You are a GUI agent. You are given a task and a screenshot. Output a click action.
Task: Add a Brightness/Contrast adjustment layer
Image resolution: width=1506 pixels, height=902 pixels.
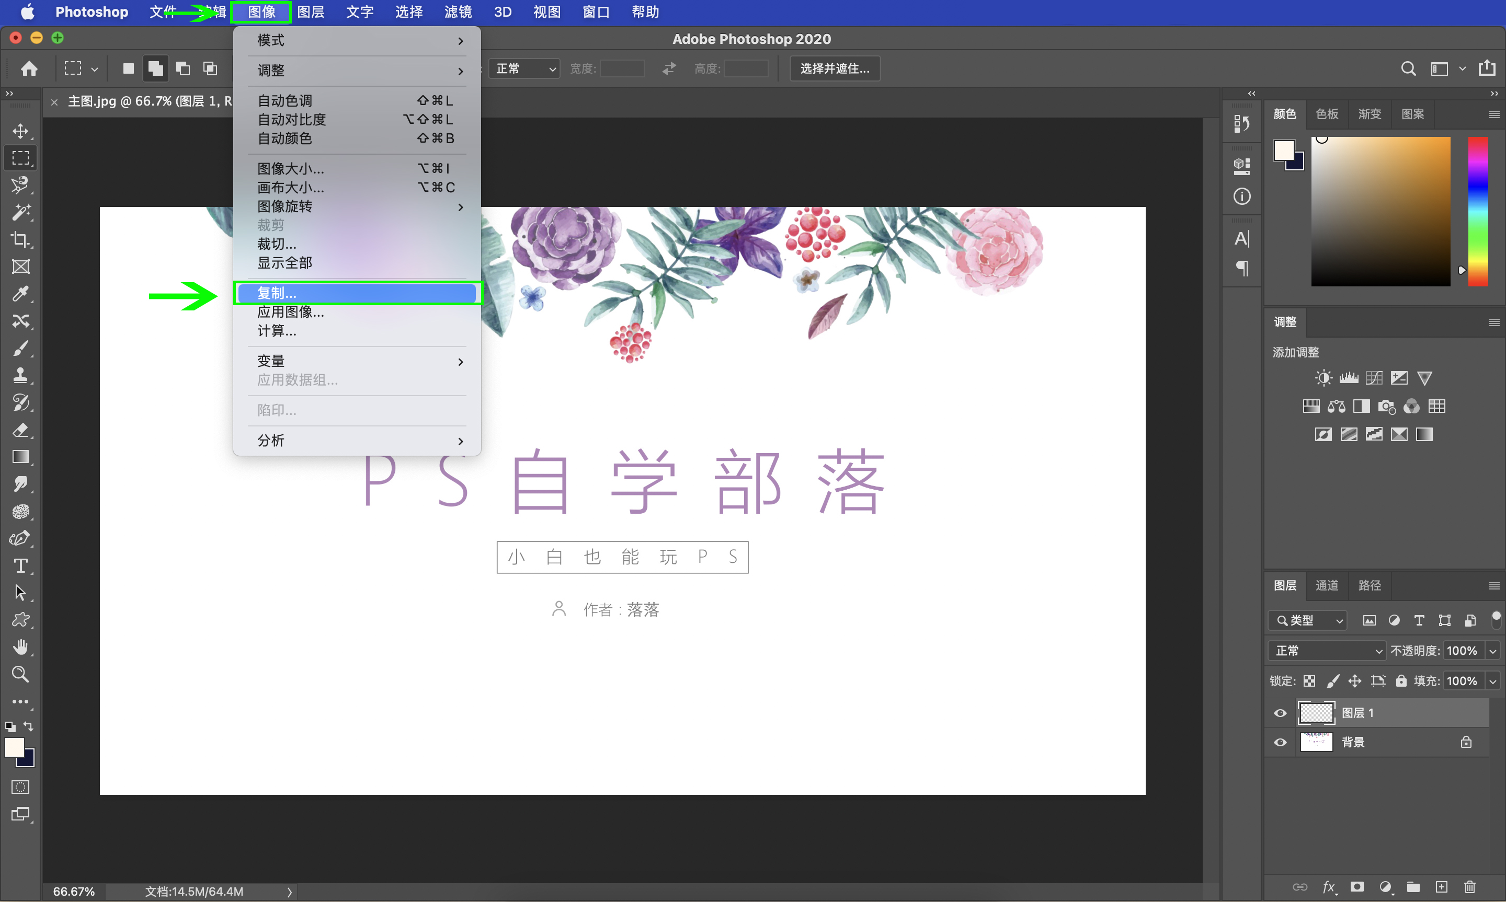pos(1323,377)
